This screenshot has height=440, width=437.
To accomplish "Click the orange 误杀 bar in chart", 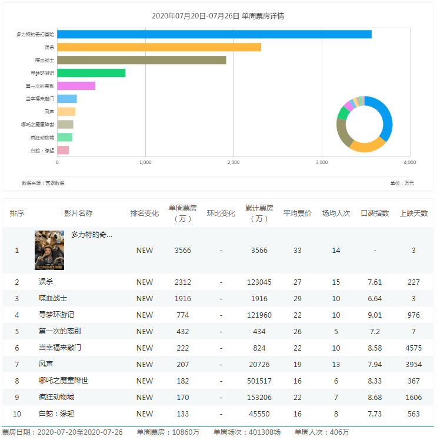I will pyautogui.click(x=159, y=47).
